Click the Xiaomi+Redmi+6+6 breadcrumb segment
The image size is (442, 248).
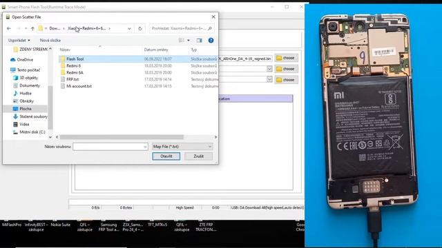click(87, 28)
